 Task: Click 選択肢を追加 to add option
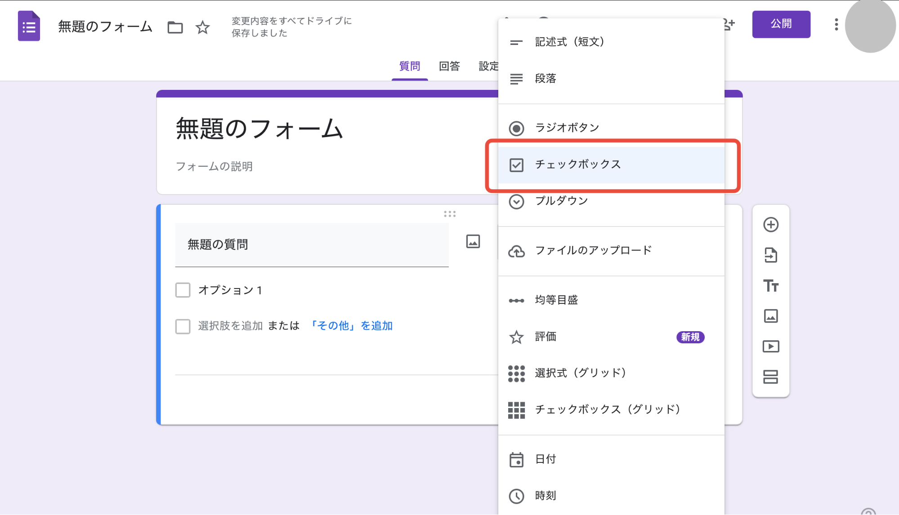230,326
